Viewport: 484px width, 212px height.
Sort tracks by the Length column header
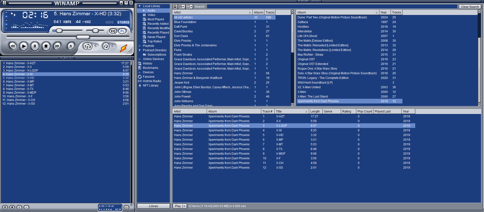coord(316,111)
